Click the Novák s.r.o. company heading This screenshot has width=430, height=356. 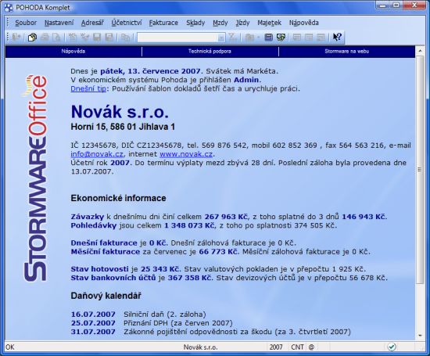(120, 112)
